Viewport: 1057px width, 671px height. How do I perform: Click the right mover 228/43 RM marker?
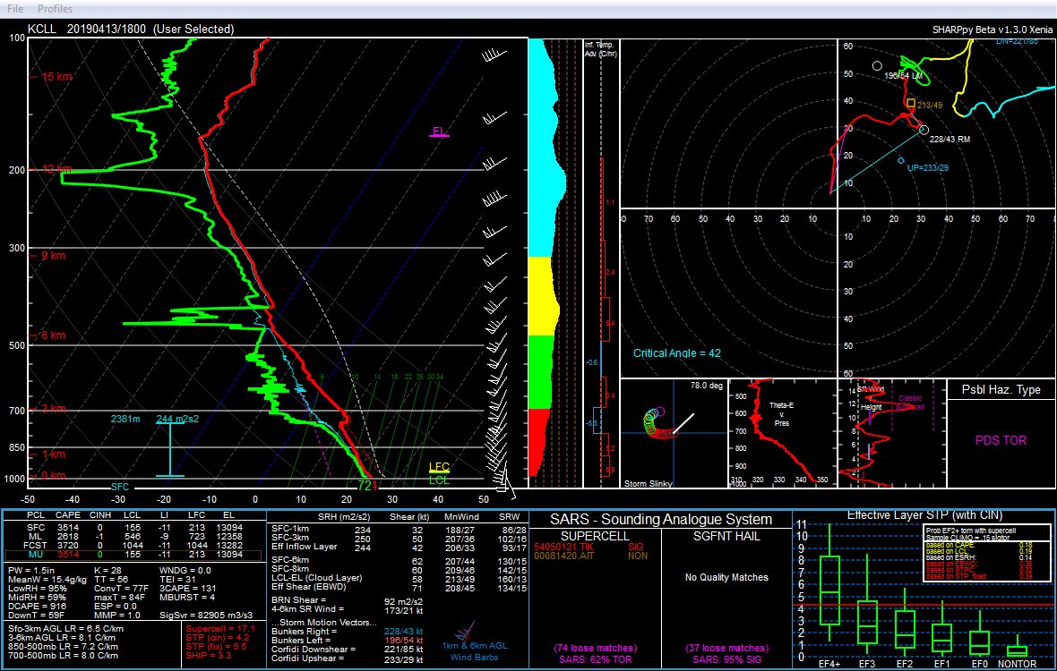pyautogui.click(x=924, y=130)
